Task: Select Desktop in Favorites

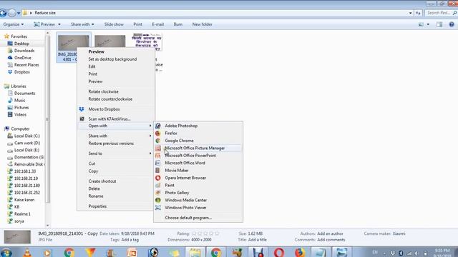Action: (x=21, y=44)
